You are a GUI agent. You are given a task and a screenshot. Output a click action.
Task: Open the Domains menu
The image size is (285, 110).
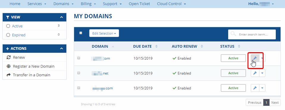[x=63, y=4]
